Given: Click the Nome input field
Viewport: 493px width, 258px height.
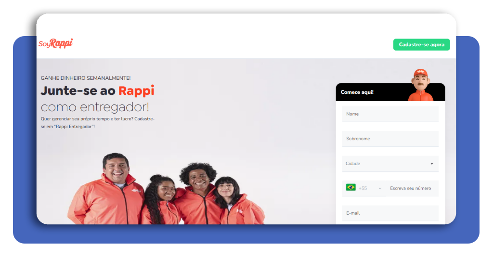Looking at the screenshot, I should [x=390, y=114].
